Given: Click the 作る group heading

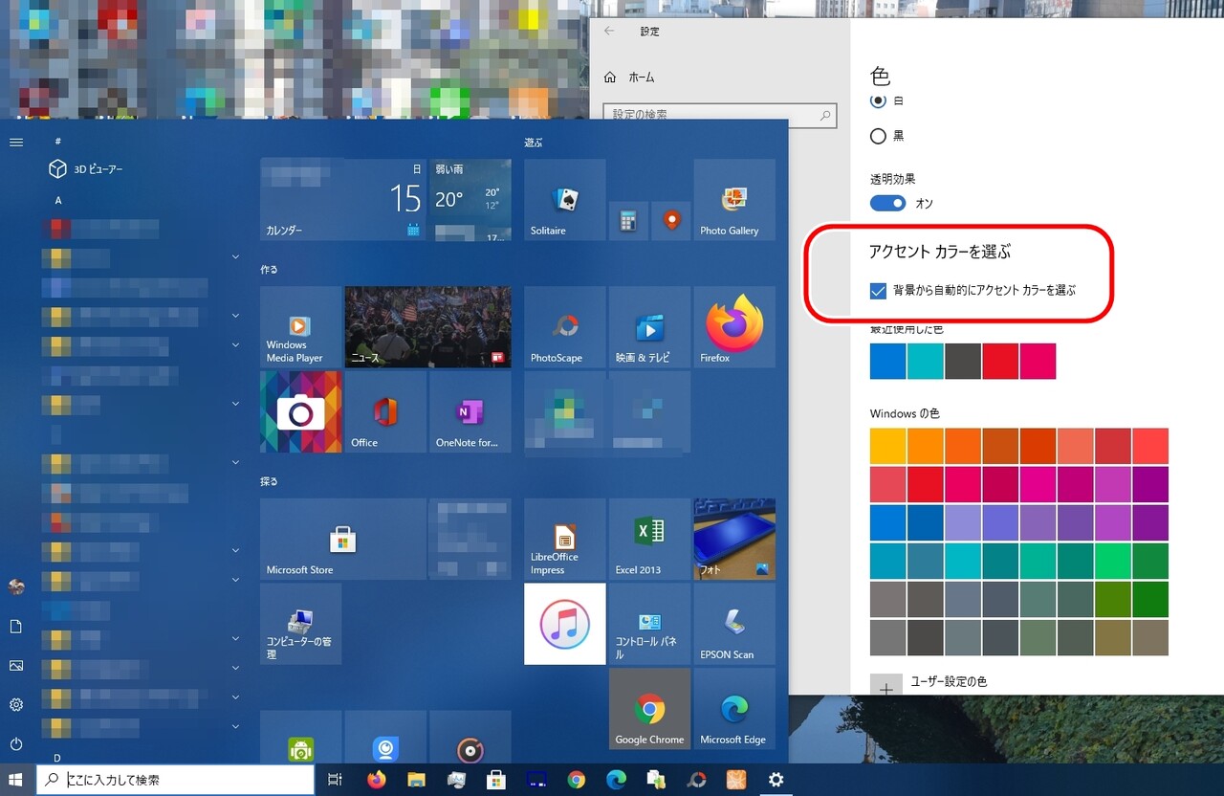Looking at the screenshot, I should click(x=269, y=271).
